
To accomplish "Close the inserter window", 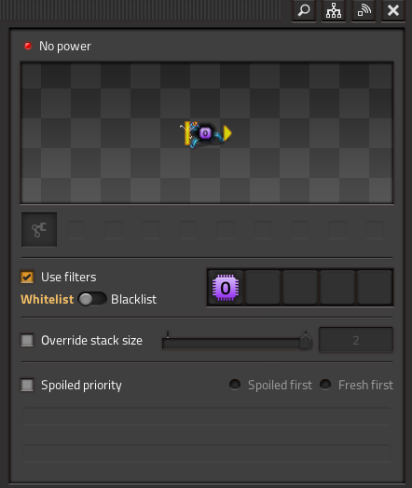I will pos(393,10).
